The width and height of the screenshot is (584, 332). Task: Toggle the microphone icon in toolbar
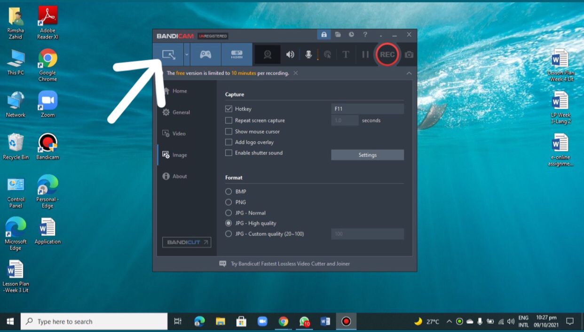point(308,54)
